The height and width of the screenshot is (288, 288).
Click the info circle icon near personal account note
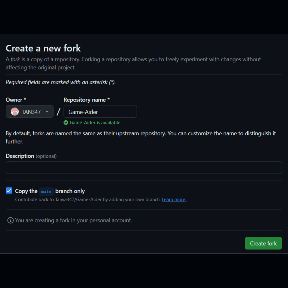10,220
